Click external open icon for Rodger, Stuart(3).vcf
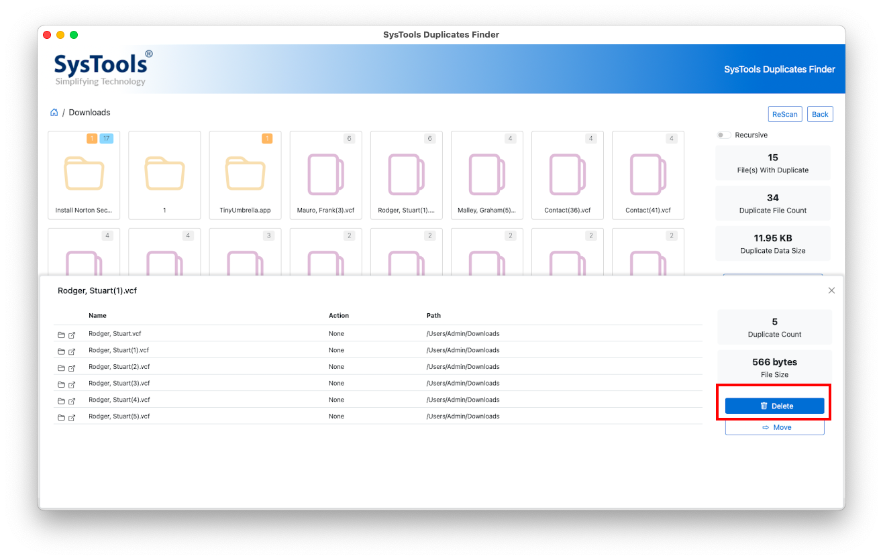 click(72, 384)
